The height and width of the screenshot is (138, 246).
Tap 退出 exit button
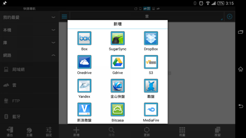(10, 132)
